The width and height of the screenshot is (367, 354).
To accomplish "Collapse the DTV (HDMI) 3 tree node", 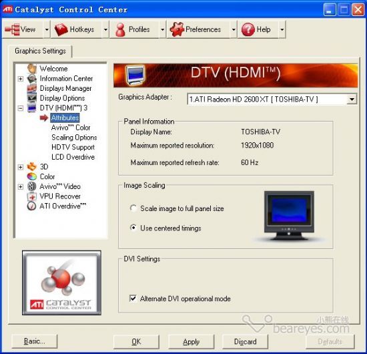I will tap(21, 108).
